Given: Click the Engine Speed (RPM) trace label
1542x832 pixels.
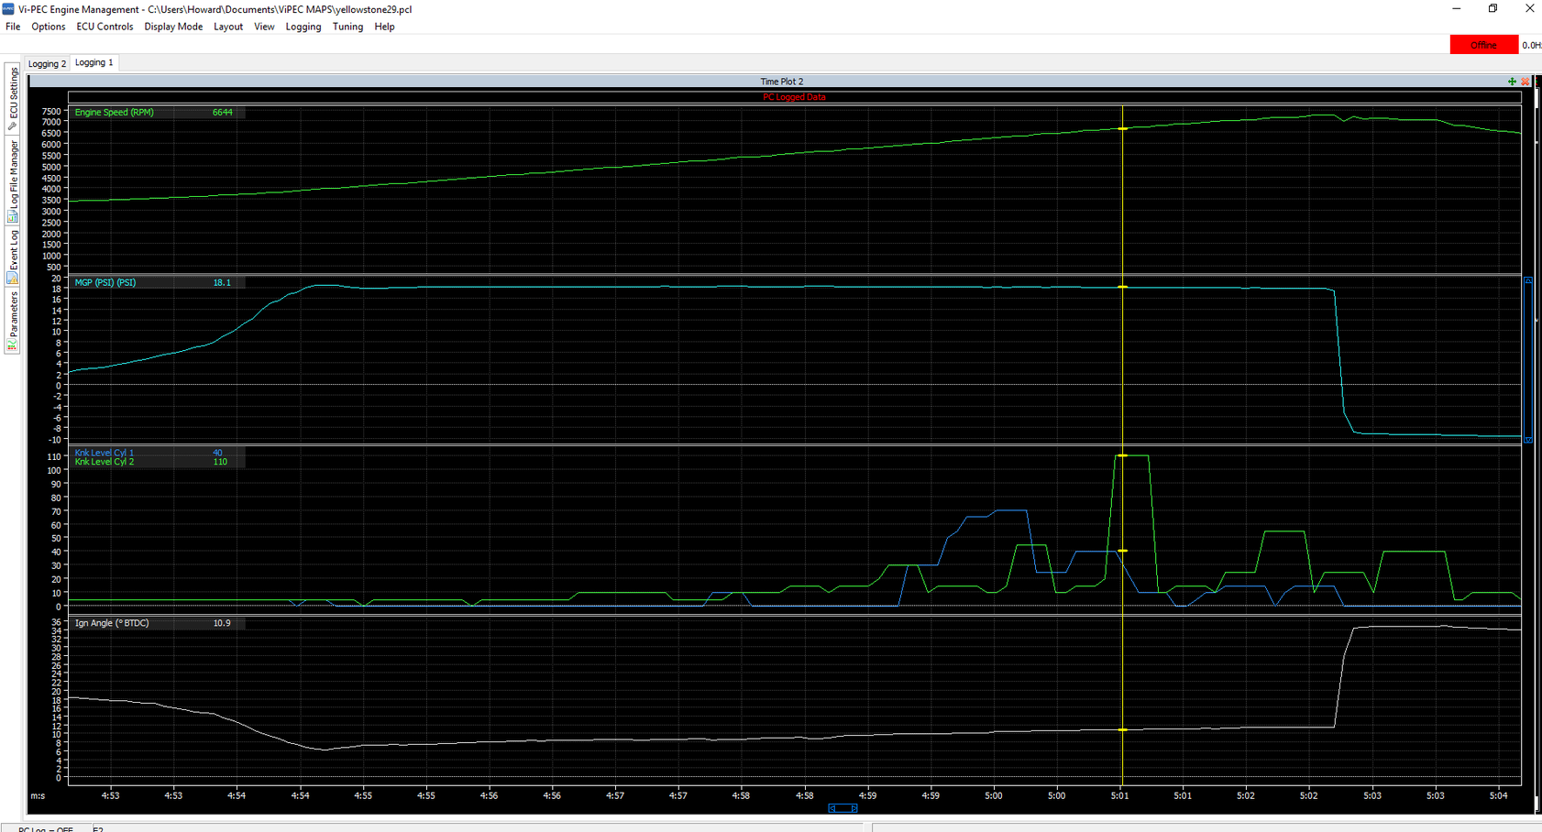Looking at the screenshot, I should pos(115,113).
